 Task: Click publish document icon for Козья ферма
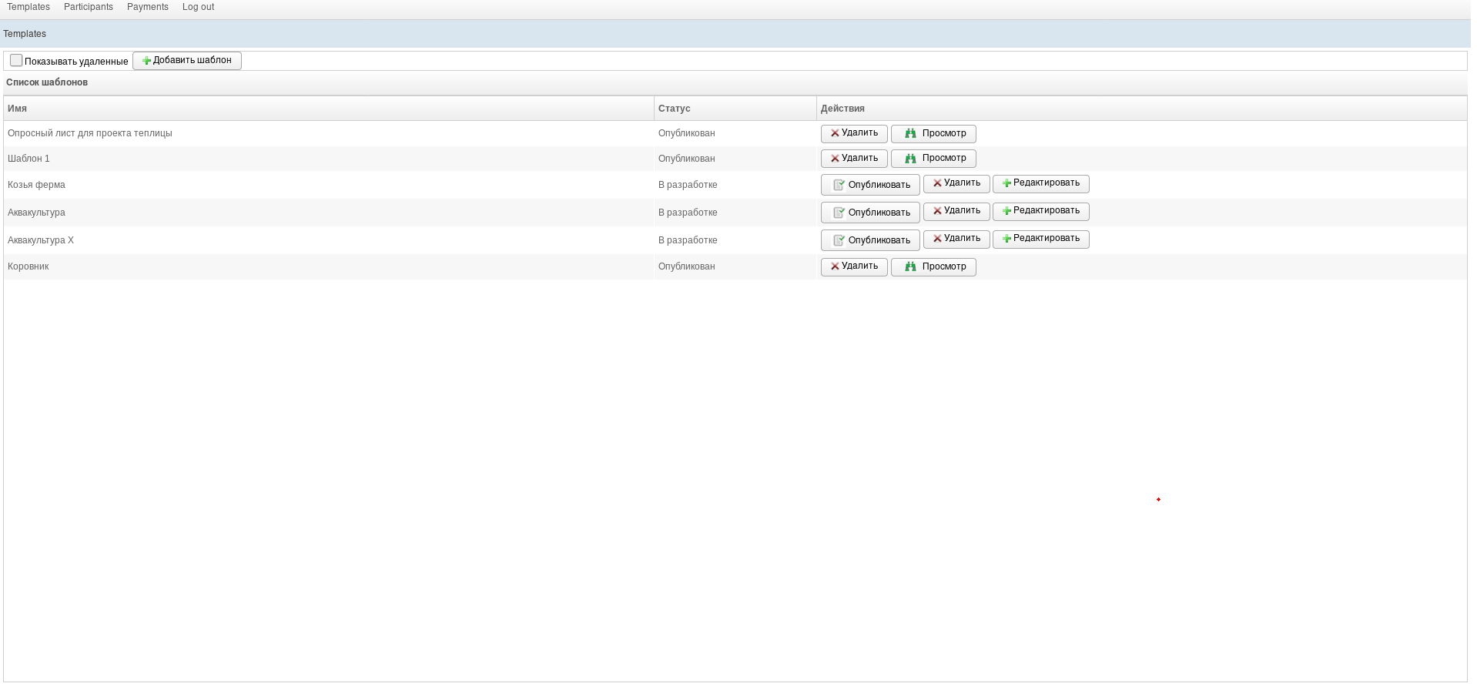coord(839,185)
